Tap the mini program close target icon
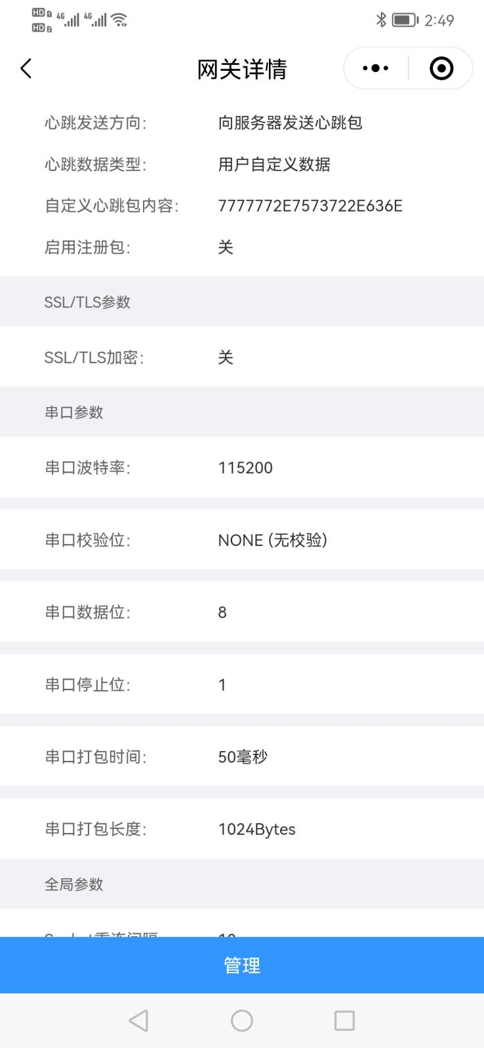Screen dimensions: 484x1048 click(441, 68)
